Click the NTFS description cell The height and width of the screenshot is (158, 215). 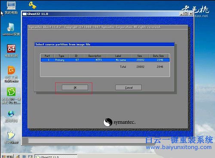click(99, 60)
